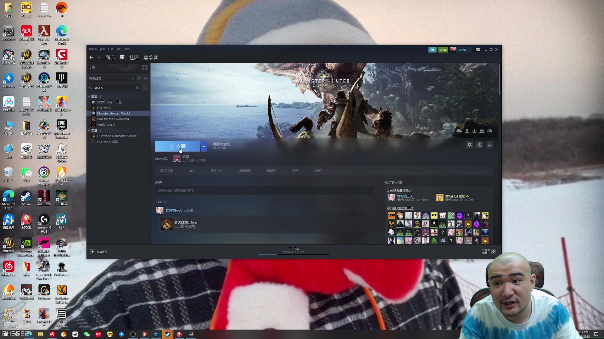604x339 pixels.
Task: Open Steam desktop shortcut icon
Action: (x=26, y=198)
